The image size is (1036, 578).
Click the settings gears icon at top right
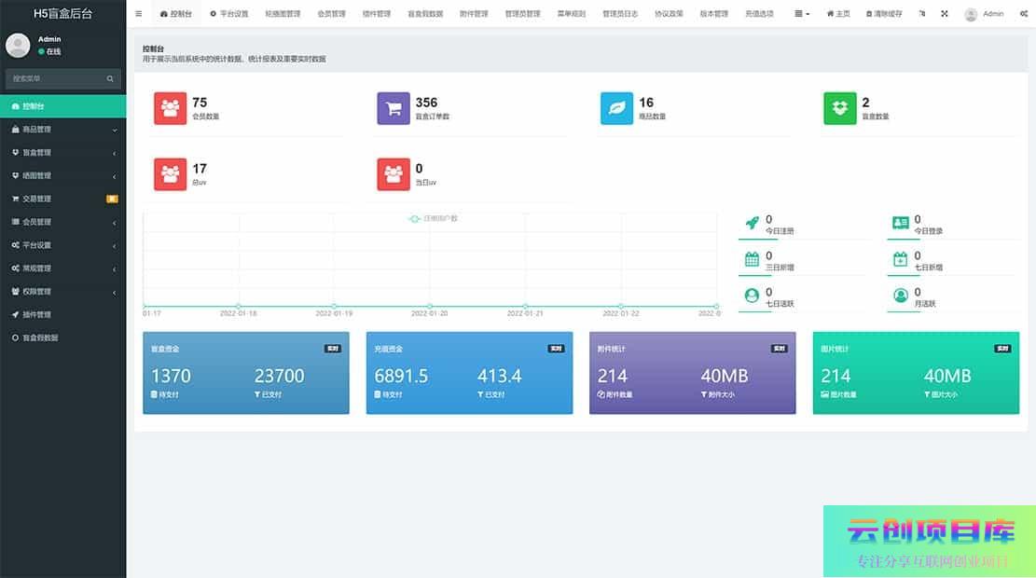(x=1023, y=14)
